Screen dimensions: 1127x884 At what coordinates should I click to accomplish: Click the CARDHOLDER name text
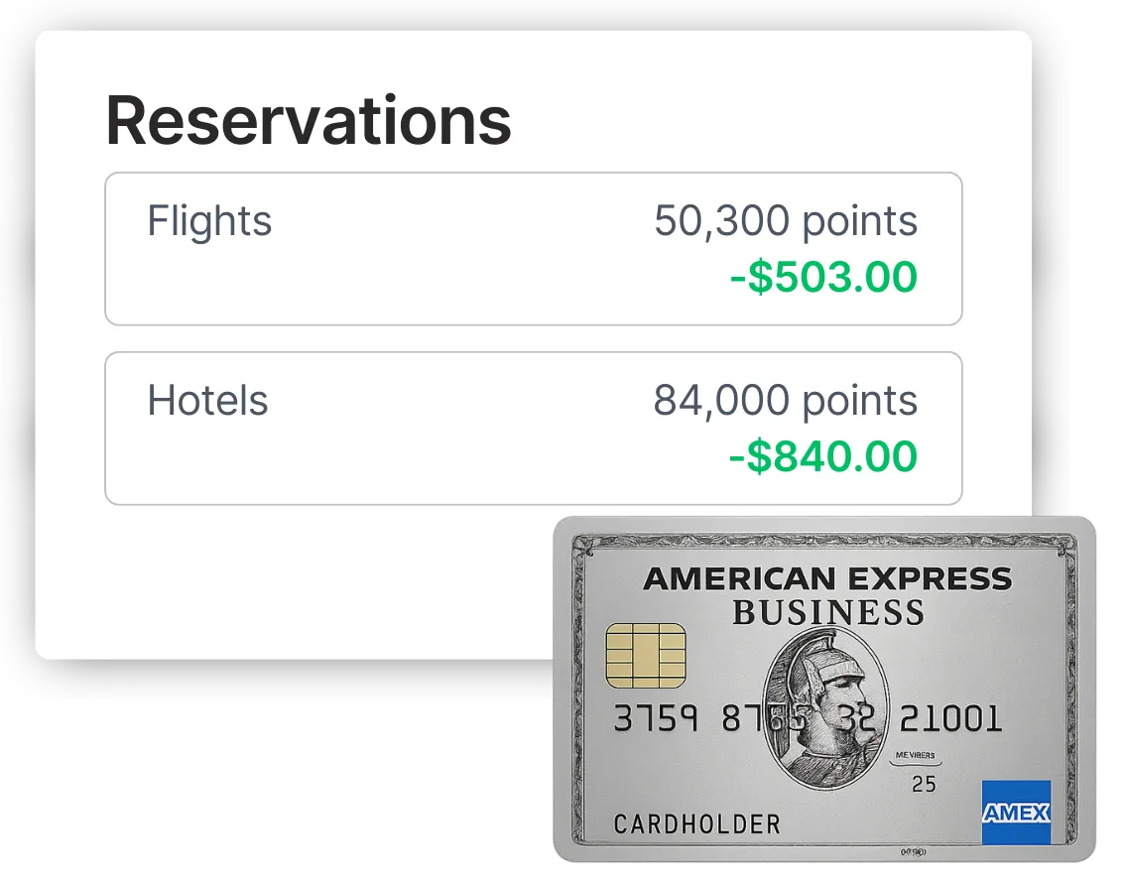[696, 824]
